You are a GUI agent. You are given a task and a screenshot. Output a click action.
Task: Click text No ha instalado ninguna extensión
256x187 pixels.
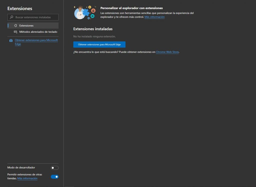coord(94,36)
